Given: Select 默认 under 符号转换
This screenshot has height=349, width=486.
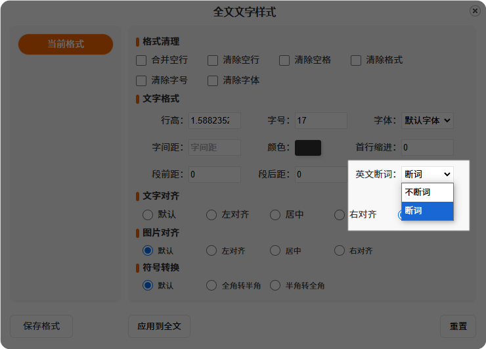Looking at the screenshot, I should pos(148,285).
